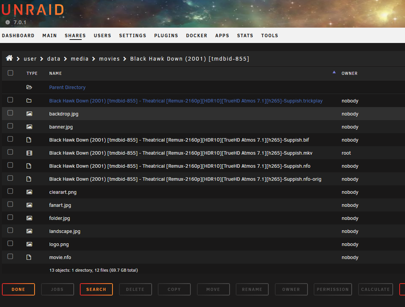Open the Docker tab
Viewport: 405px width, 307px height.
(197, 36)
